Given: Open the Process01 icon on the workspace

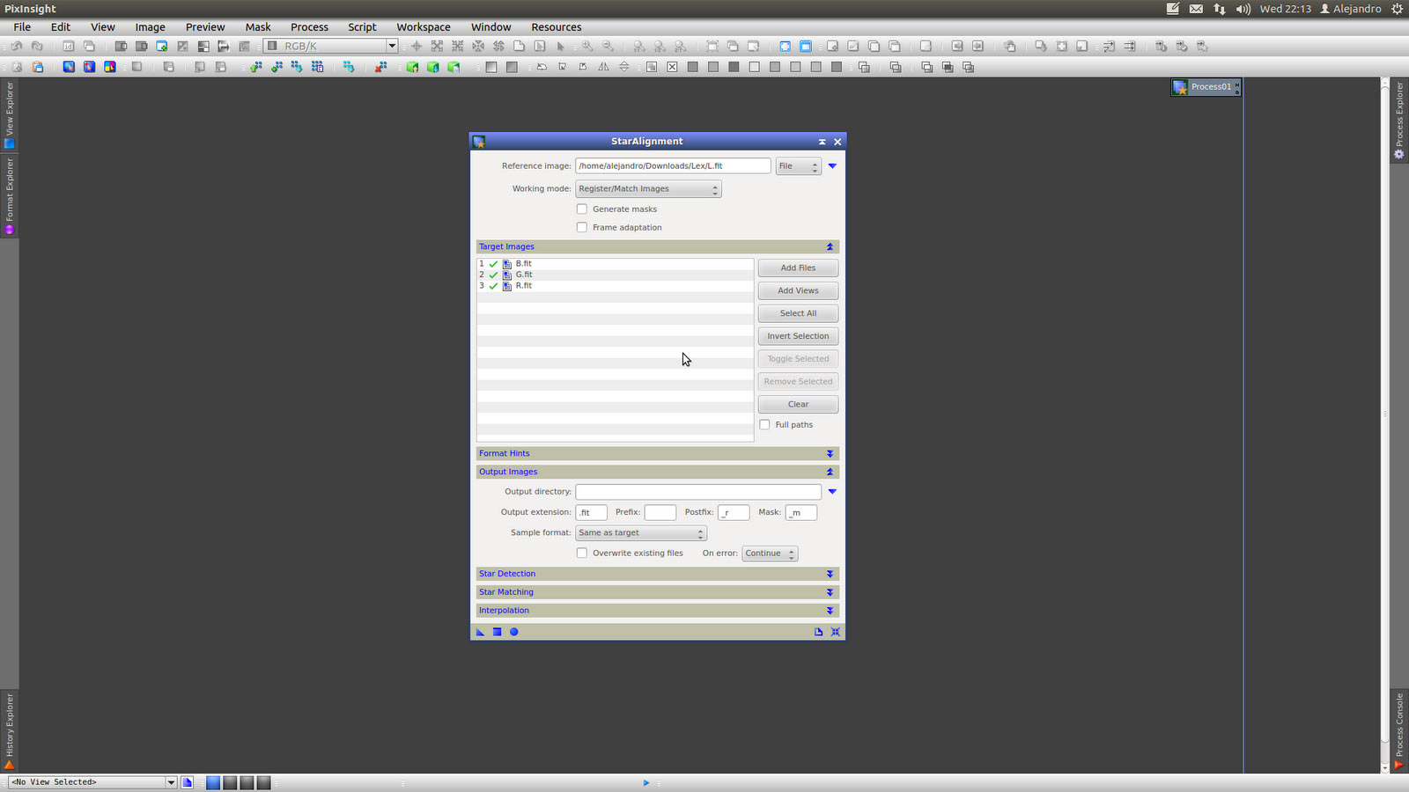Looking at the screenshot, I should coord(1206,86).
